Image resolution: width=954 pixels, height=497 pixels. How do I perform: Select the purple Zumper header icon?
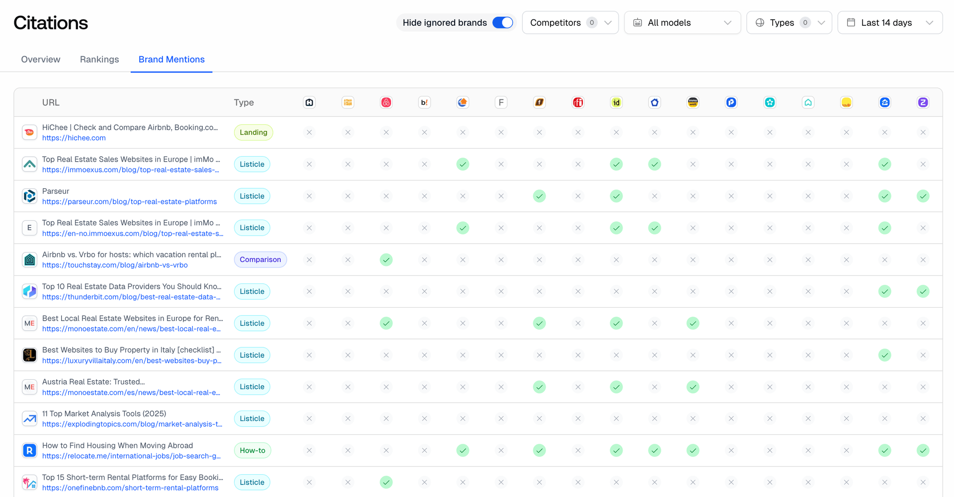[923, 102]
